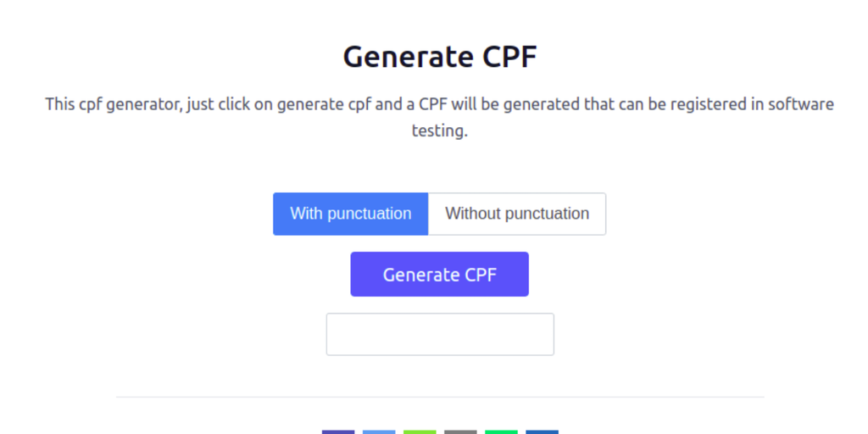Click the bright green share button

tap(501, 431)
